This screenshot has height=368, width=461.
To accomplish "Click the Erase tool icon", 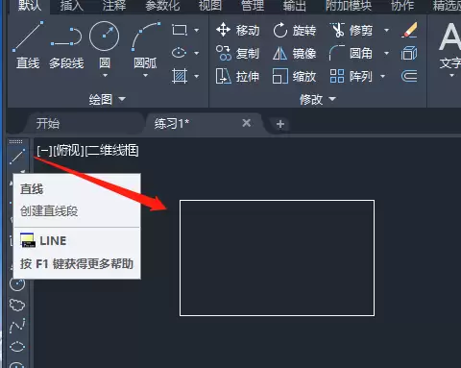I will click(x=409, y=31).
